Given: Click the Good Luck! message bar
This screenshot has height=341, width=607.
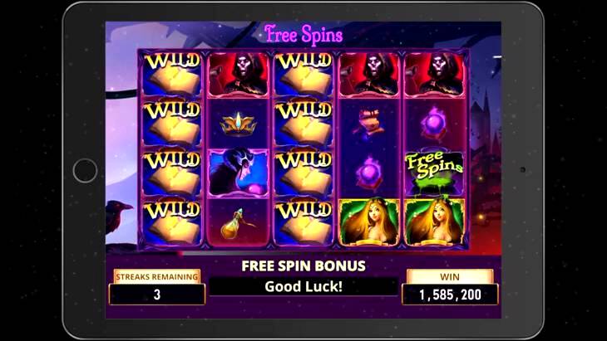Looking at the screenshot, I should (303, 286).
